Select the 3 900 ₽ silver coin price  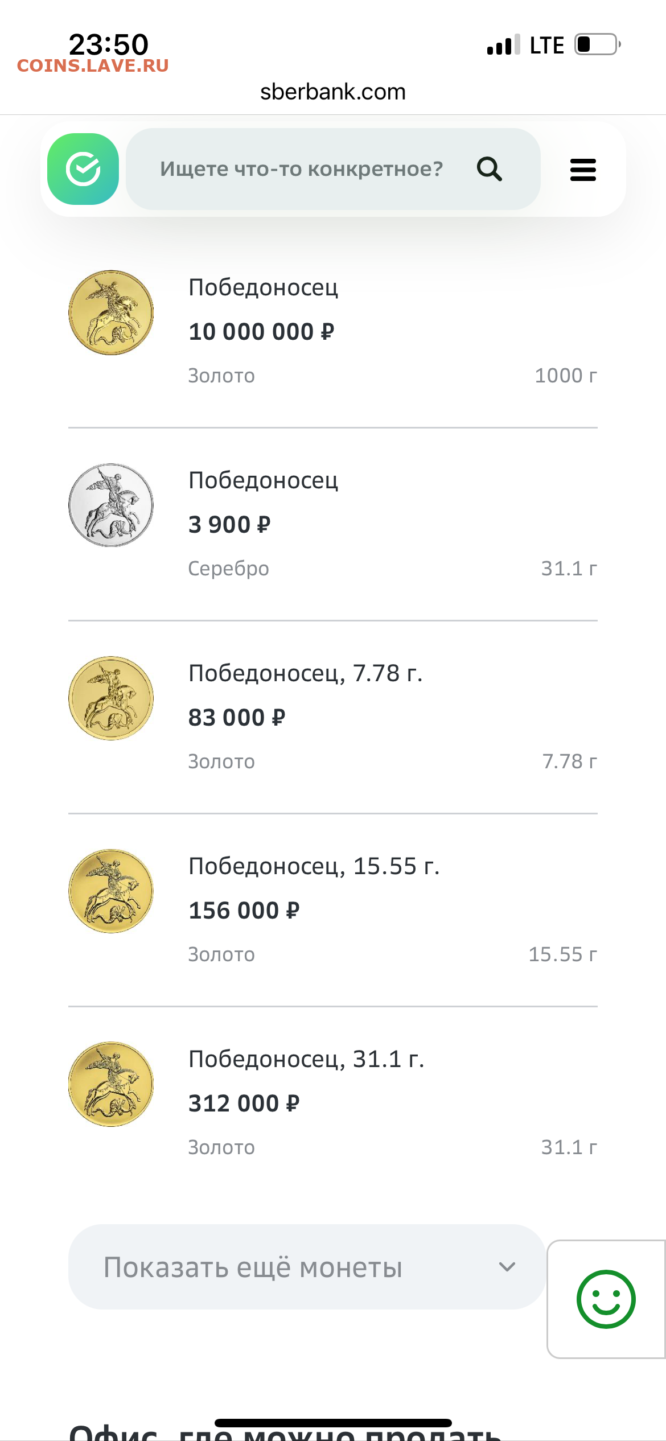coord(229,525)
